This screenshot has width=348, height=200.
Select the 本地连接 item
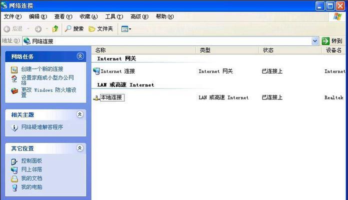112,97
